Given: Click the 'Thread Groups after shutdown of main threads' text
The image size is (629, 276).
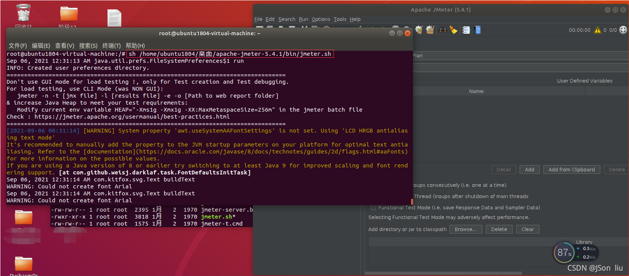Looking at the screenshot, I should point(471,196).
